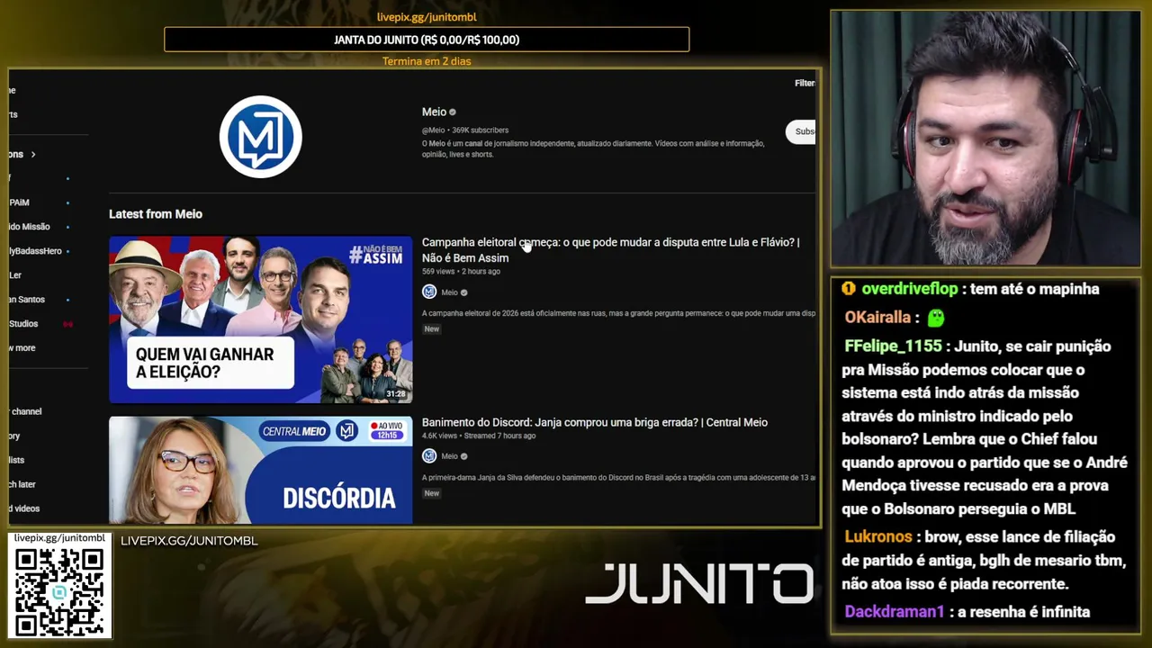
Task: Open the Filters menu
Action: coord(805,83)
